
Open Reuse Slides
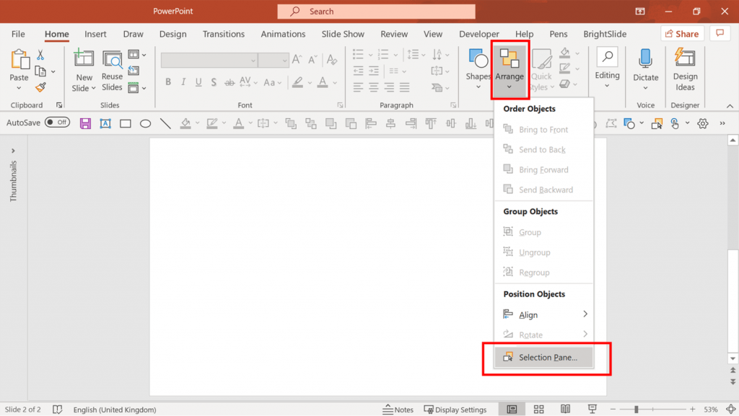[x=112, y=71]
